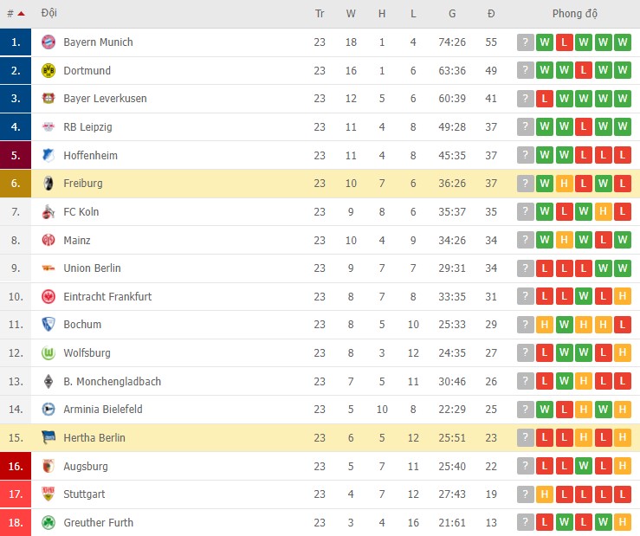Image resolution: width=640 pixels, height=536 pixels.
Task: Click the RB Leipzig logo icon
Action: point(48,127)
